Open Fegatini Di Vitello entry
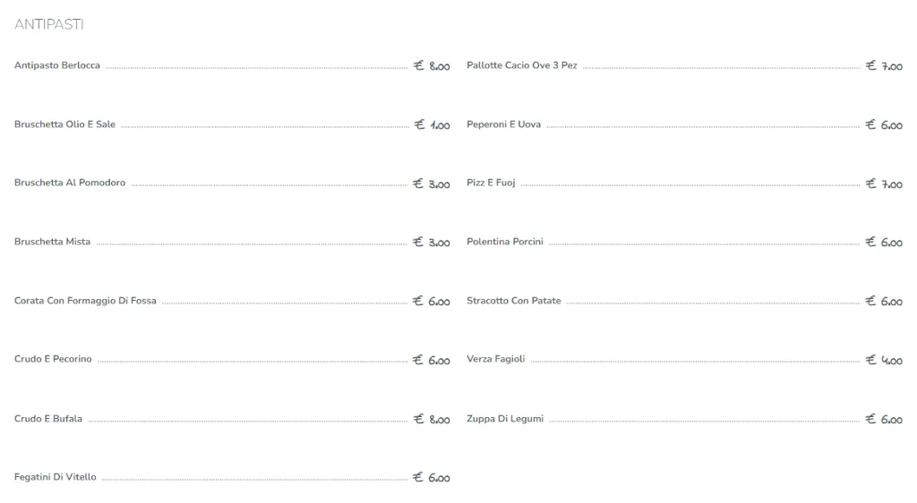Viewport: 917px width, 503px height. click(56, 477)
